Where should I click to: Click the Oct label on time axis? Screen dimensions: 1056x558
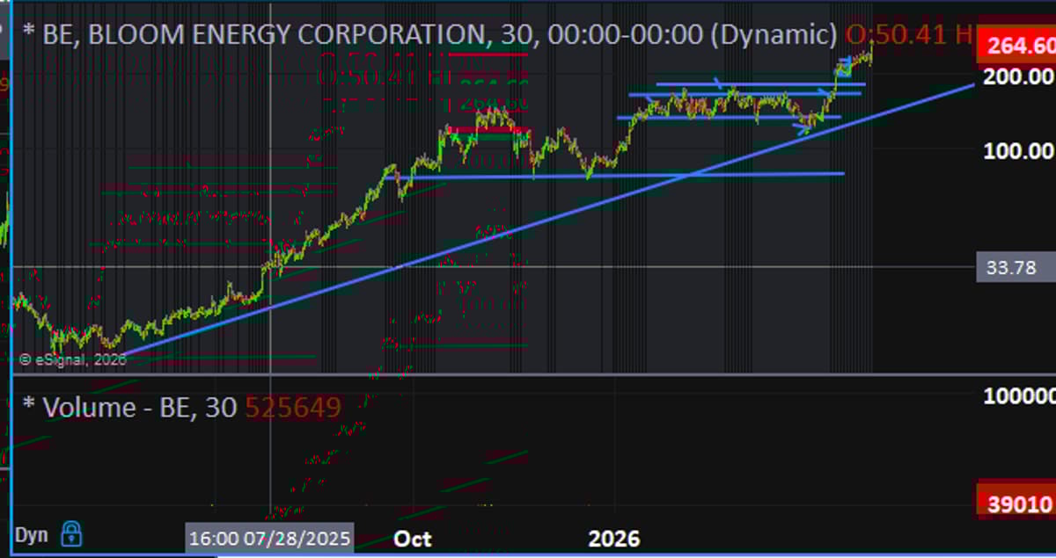[413, 538]
